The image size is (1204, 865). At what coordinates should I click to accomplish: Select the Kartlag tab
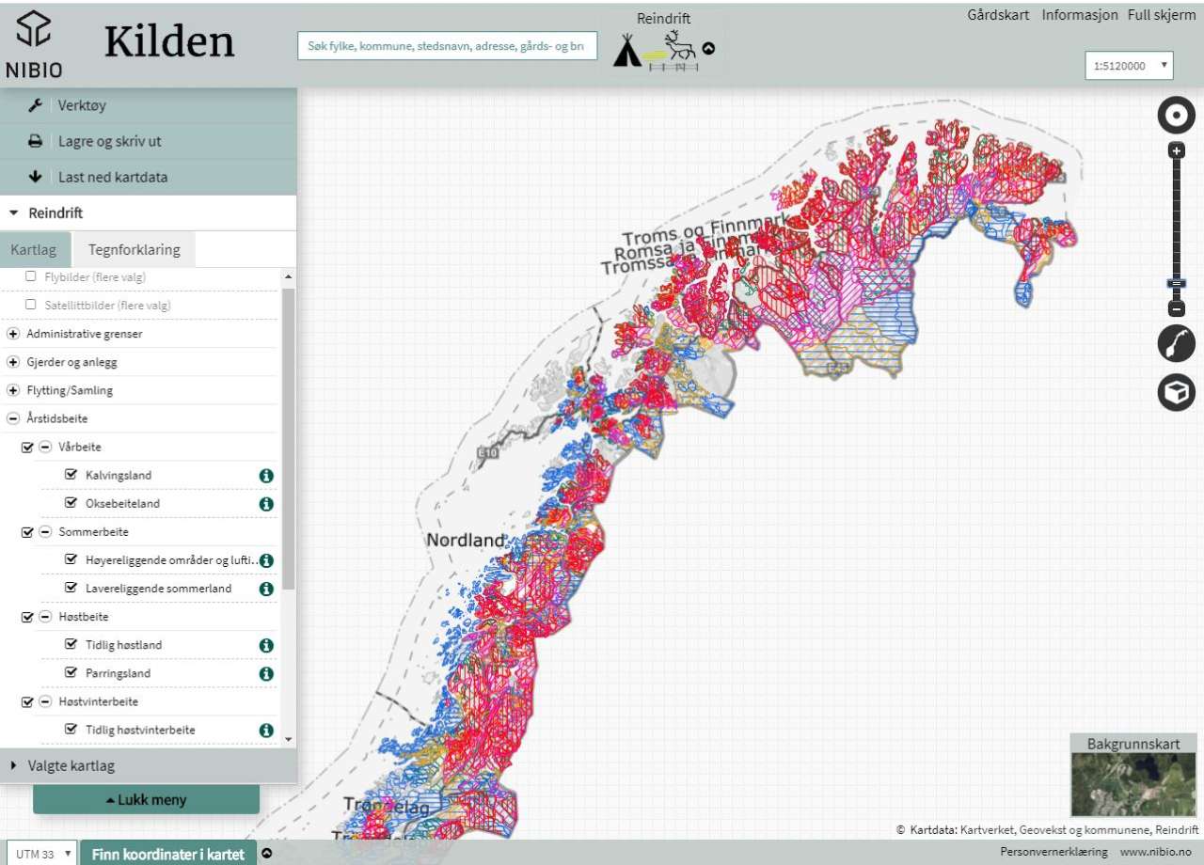click(35, 250)
